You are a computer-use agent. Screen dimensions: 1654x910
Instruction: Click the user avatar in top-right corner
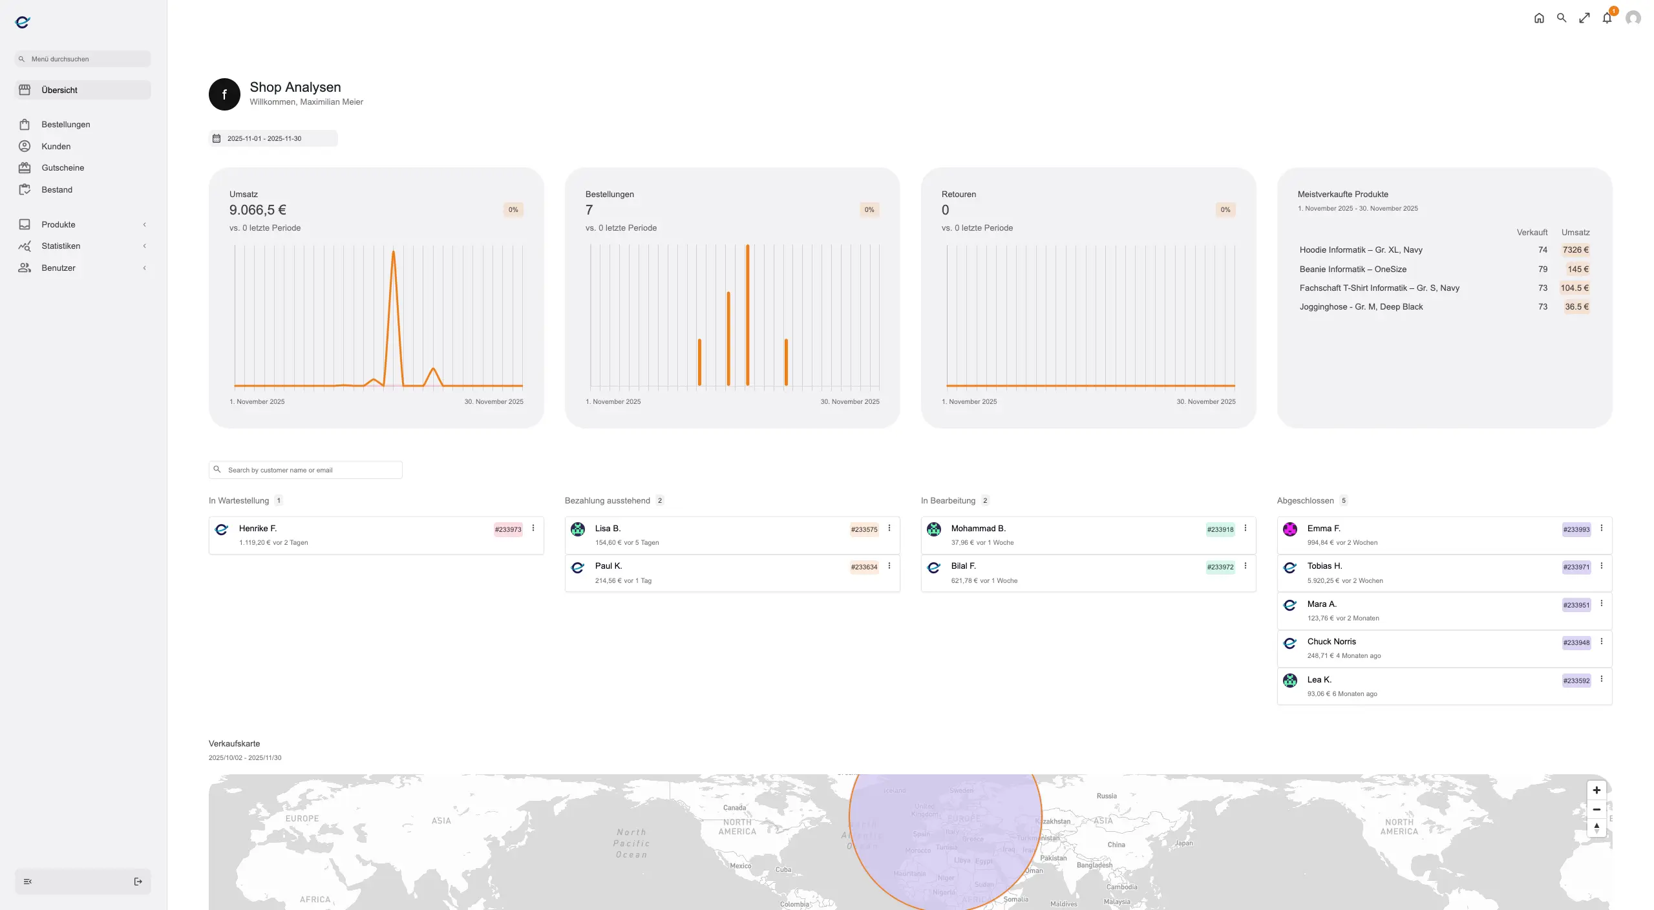(x=1633, y=18)
